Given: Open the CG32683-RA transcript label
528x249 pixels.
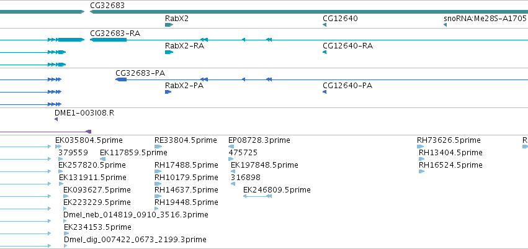Looking at the screenshot, I should pyautogui.click(x=115, y=34).
